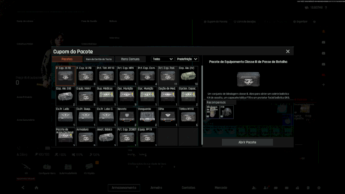
Task: Select the Pct. Tát. M110 package
Action: (x=106, y=76)
